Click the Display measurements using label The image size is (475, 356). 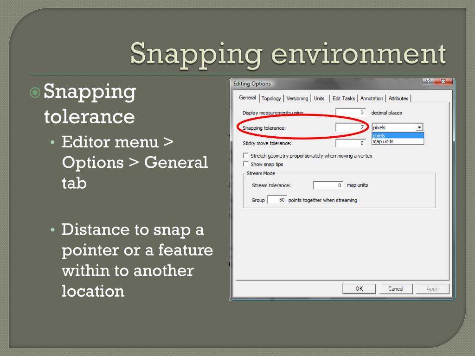pos(273,113)
